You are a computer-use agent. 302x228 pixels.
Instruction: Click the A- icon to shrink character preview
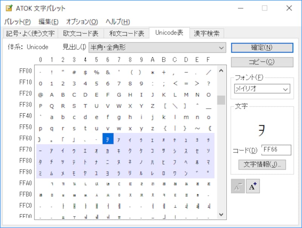pos(237,186)
